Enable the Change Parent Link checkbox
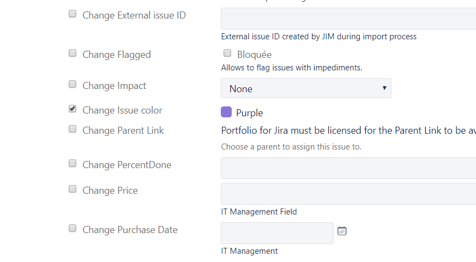Screen dimensions: 476x262 pos(73,129)
